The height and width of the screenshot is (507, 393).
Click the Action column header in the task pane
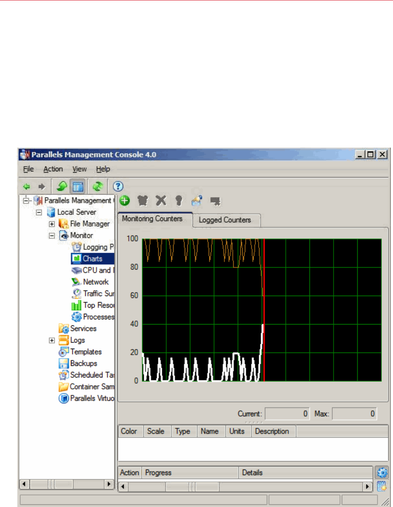[130, 473]
